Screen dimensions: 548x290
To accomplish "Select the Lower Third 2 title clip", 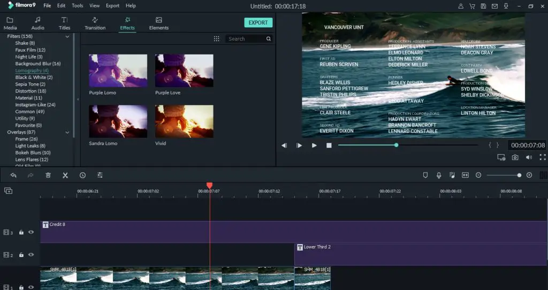I will tap(421, 254).
